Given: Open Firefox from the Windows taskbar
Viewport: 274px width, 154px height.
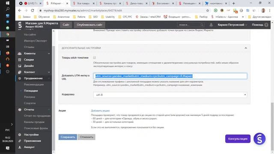Looking at the screenshot, I should tap(8, 53).
